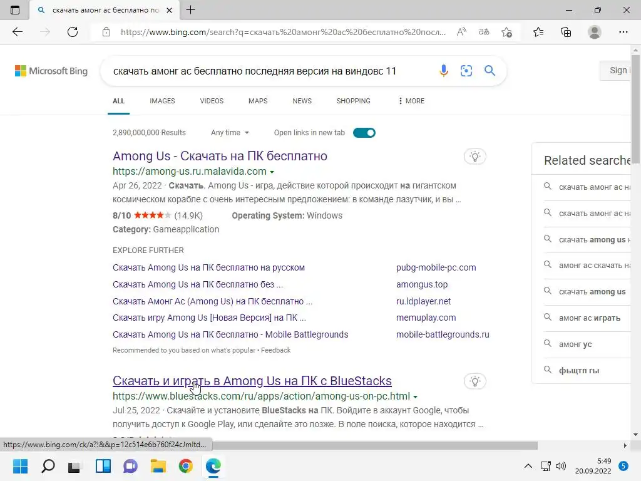Screen dimensions: 641x481
Task: Show hidden system tray icons chevron
Action: (528, 466)
